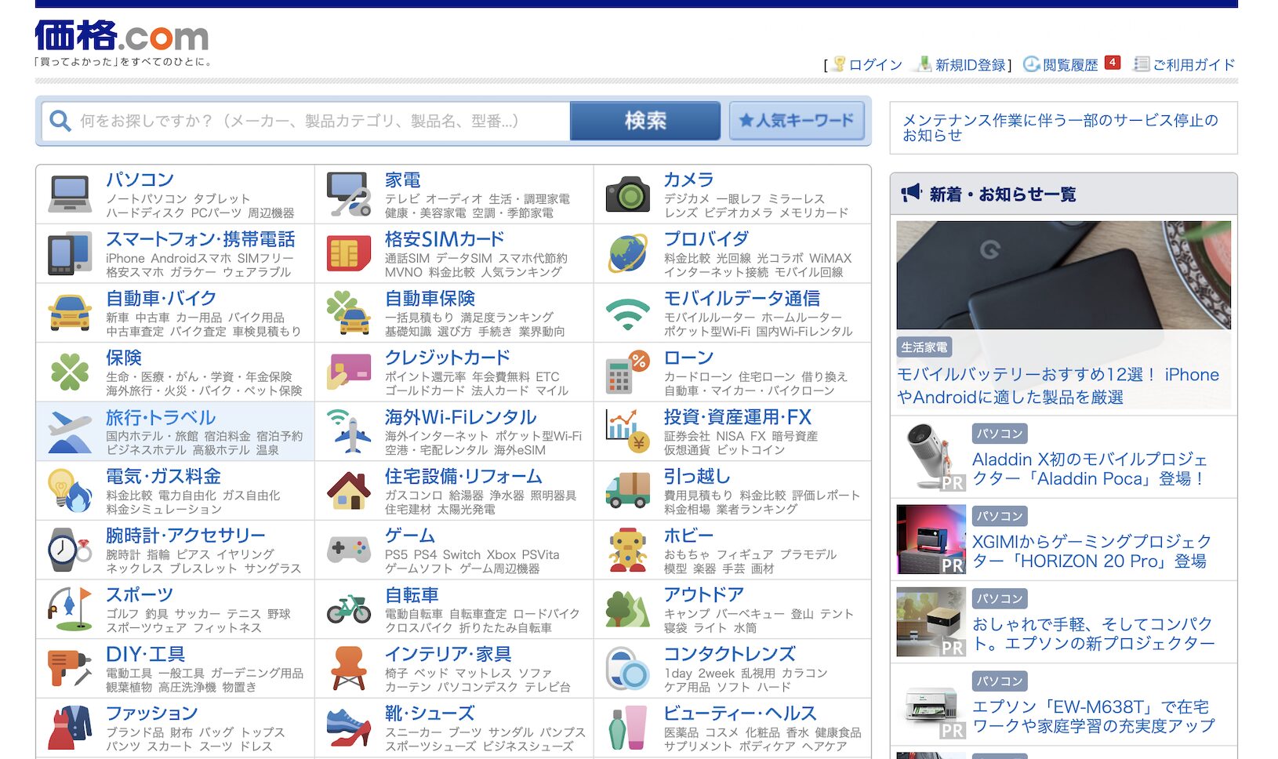This screenshot has height=759, width=1278.
Task: Click the mobile battery article image
Action: click(x=1063, y=275)
